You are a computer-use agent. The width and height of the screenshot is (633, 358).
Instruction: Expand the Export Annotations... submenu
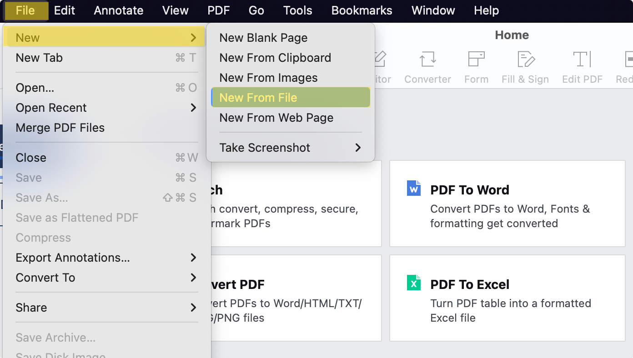click(107, 258)
